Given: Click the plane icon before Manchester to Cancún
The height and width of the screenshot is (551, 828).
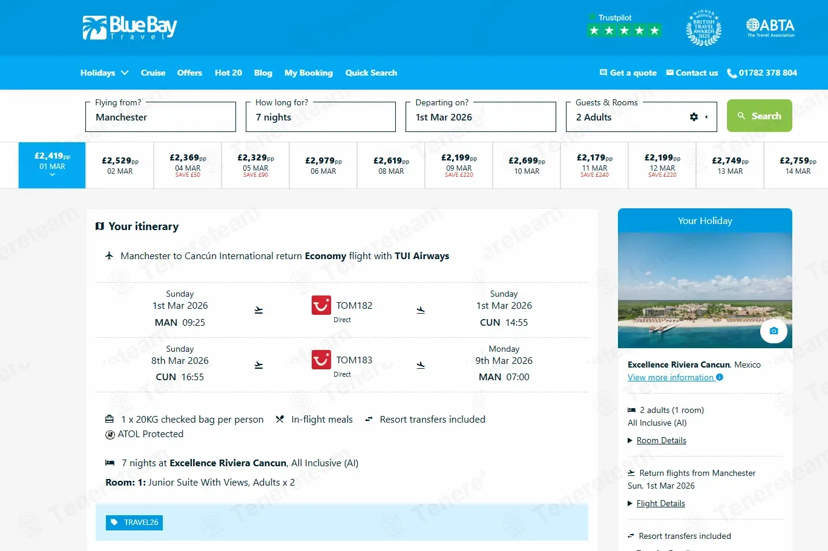Looking at the screenshot, I should pyautogui.click(x=110, y=256).
